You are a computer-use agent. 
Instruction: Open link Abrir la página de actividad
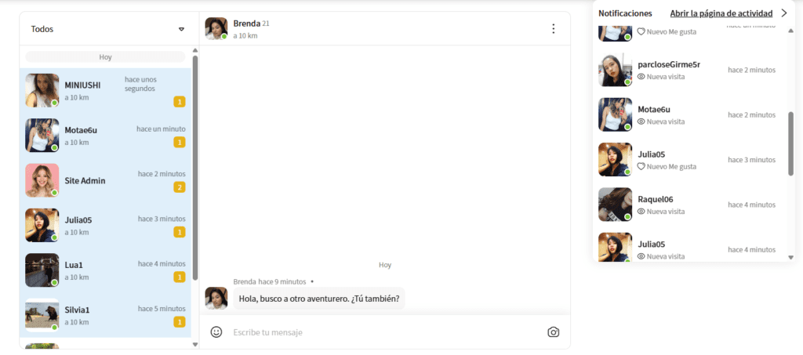[721, 13]
